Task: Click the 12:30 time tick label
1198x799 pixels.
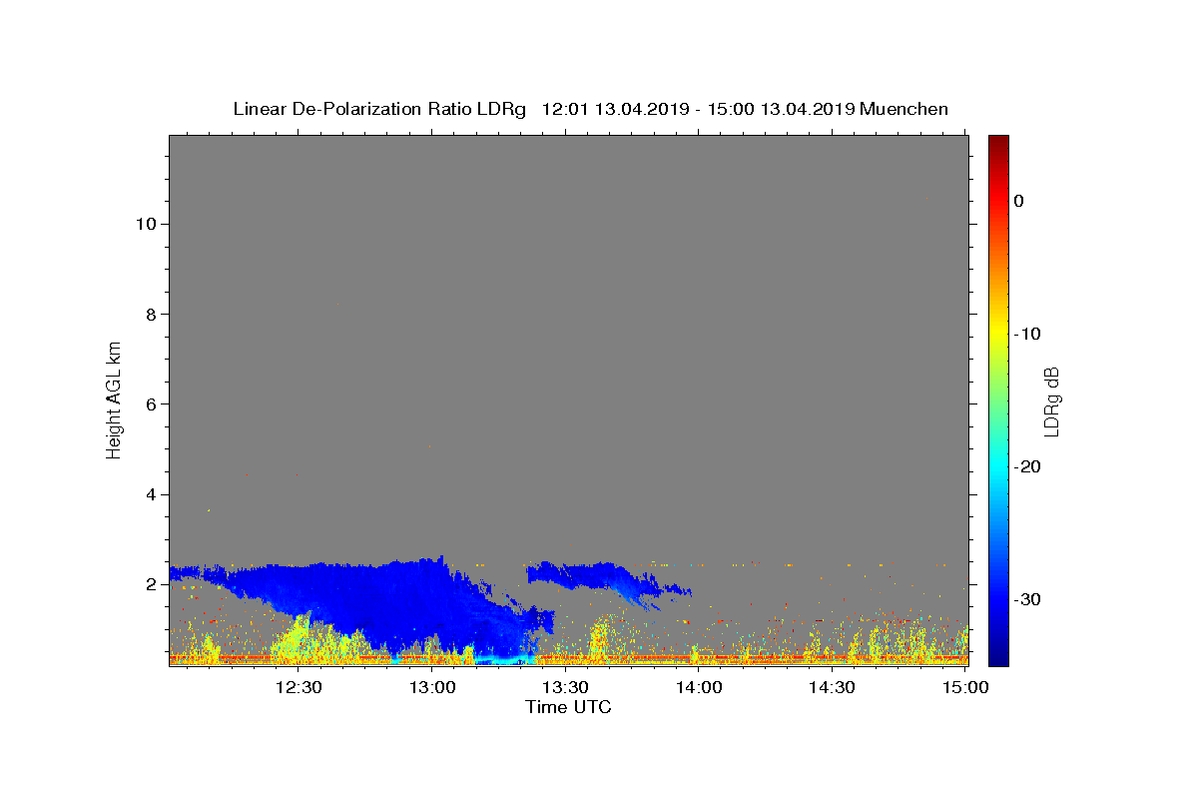Action: [x=299, y=687]
